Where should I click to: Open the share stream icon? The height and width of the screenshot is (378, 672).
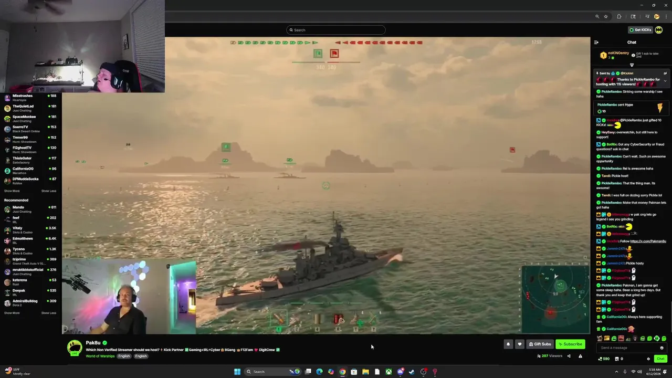point(569,356)
